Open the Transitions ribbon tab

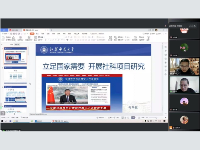(x=48, y=34)
